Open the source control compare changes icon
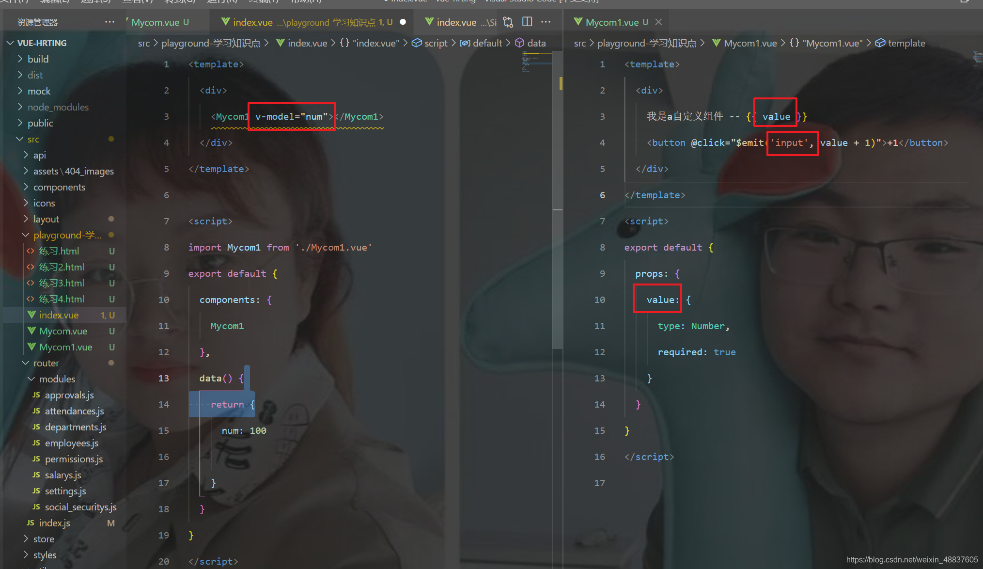This screenshot has width=983, height=569. click(508, 22)
